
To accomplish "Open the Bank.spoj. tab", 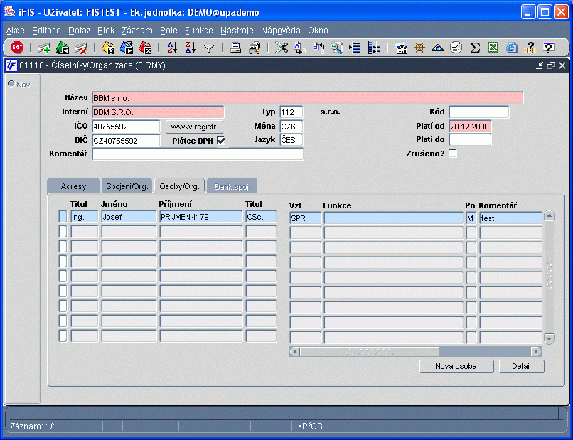I will (x=232, y=186).
